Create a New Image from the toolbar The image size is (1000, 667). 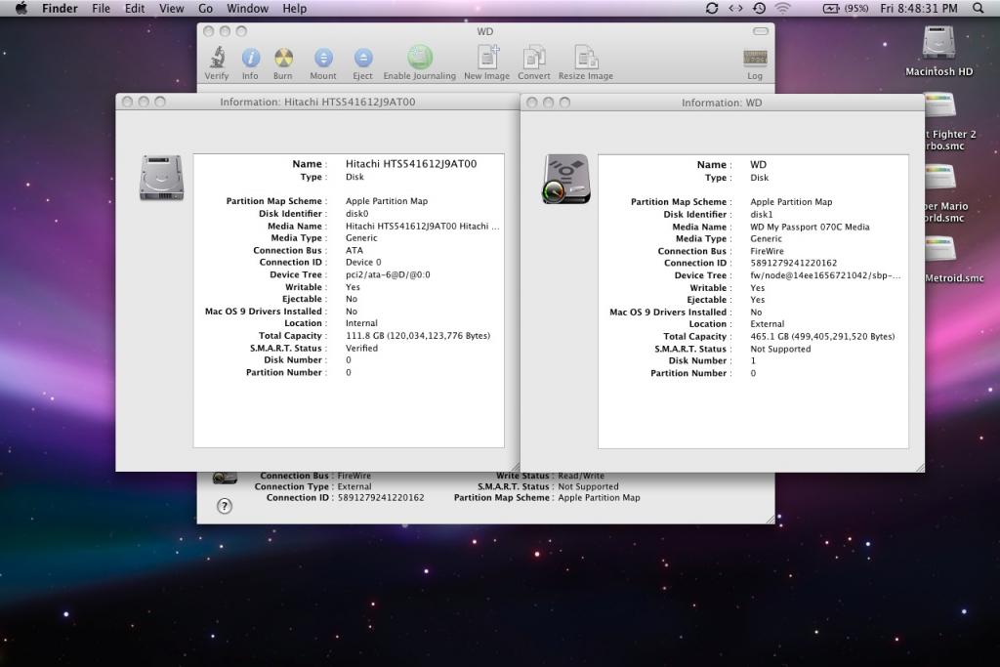tap(486, 58)
